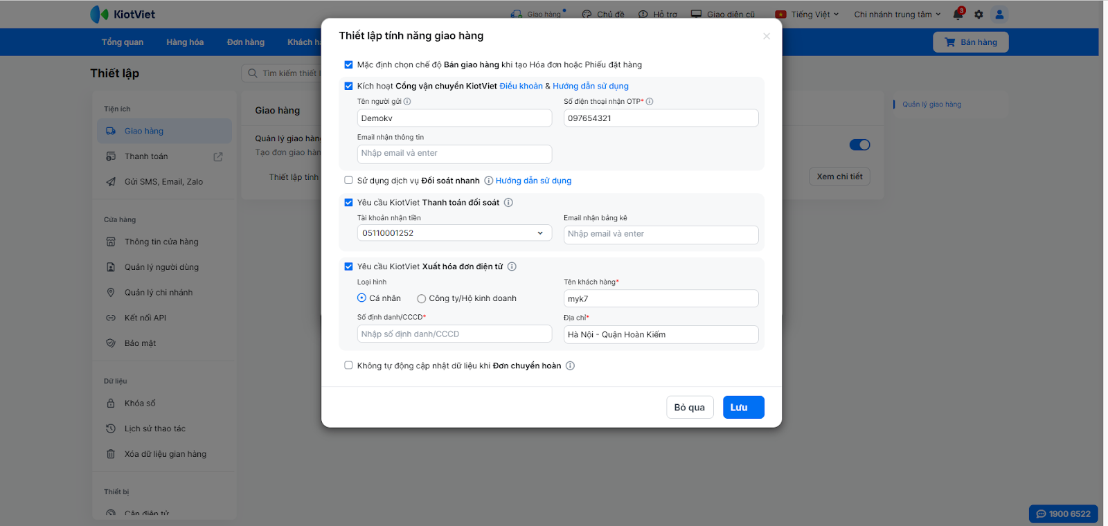Screen dimensions: 1108x526
Task: Click info icon beside Số điện thoại nhận OTP
Action: [x=650, y=102]
